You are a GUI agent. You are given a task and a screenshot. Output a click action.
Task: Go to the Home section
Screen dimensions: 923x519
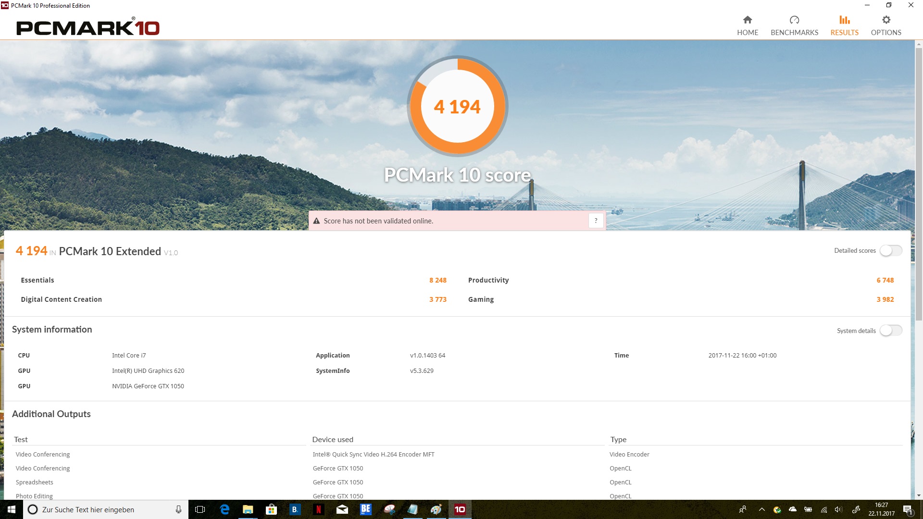(x=747, y=25)
